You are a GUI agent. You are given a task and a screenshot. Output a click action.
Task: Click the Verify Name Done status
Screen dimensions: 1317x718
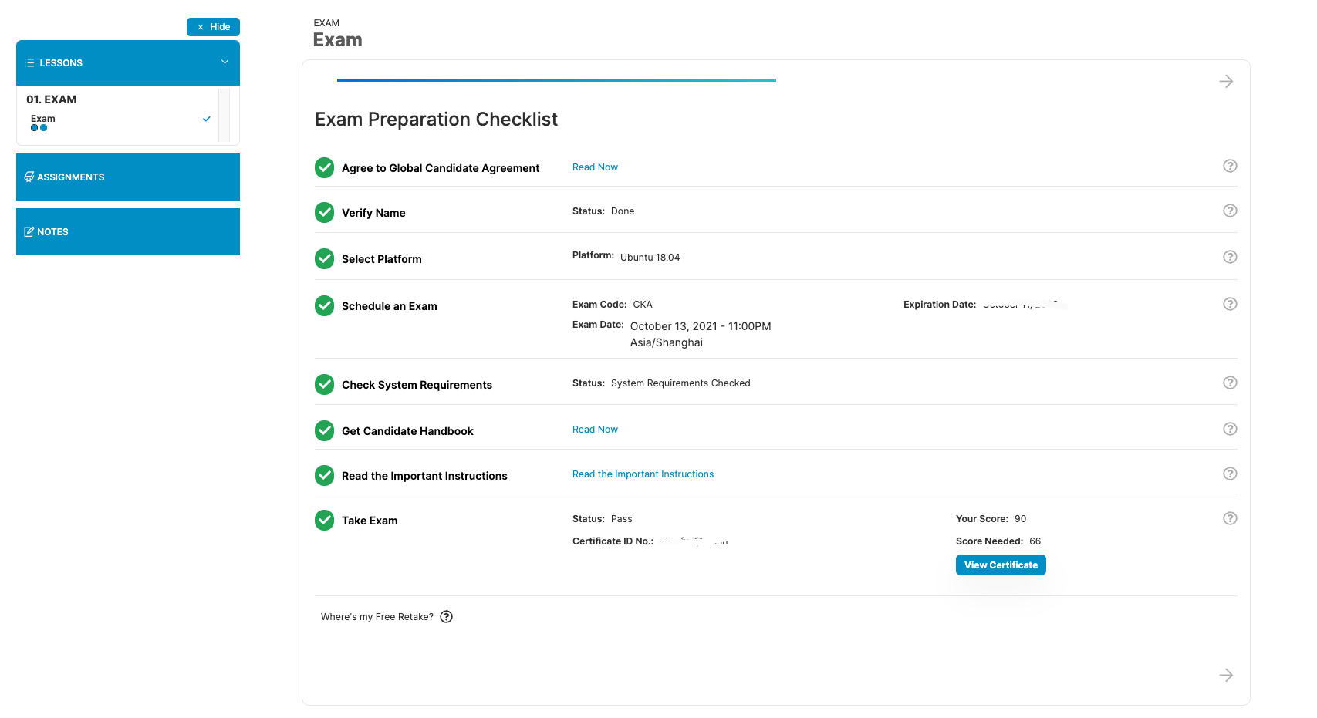coord(623,211)
